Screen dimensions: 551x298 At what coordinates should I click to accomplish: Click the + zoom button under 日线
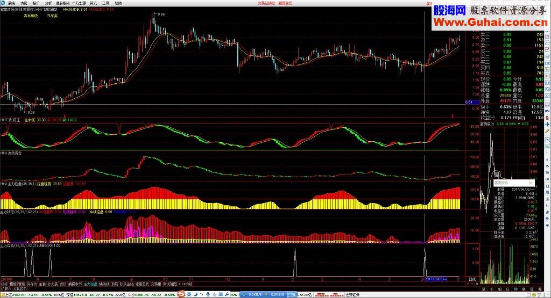tap(468, 284)
